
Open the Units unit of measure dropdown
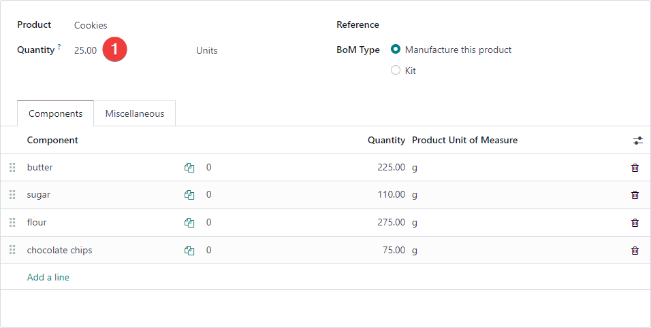(x=207, y=50)
